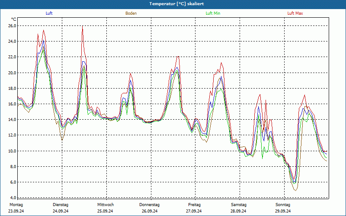Click the red Luft Max peak at 26 on Dienstag
This screenshot has height=216, width=346.
pyautogui.click(x=83, y=26)
